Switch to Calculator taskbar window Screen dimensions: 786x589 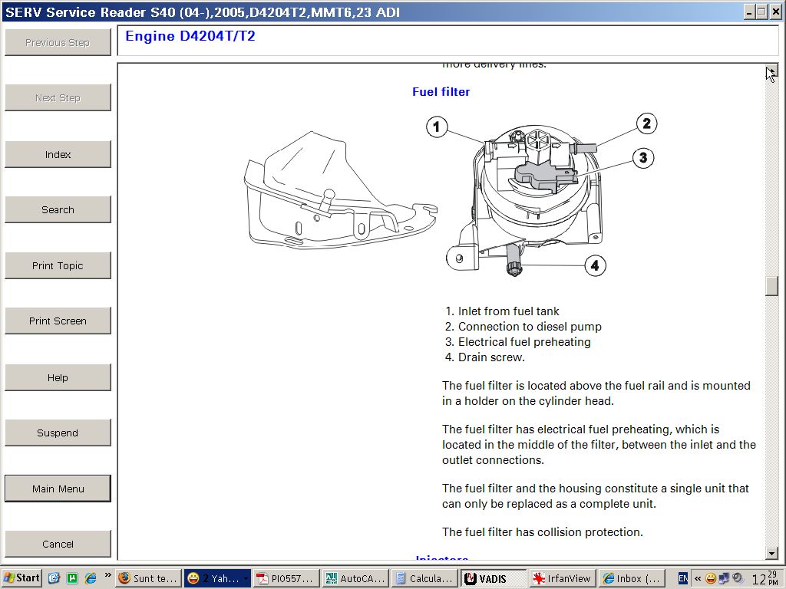[424, 578]
